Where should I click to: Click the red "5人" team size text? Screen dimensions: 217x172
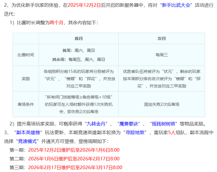coord(172,132)
